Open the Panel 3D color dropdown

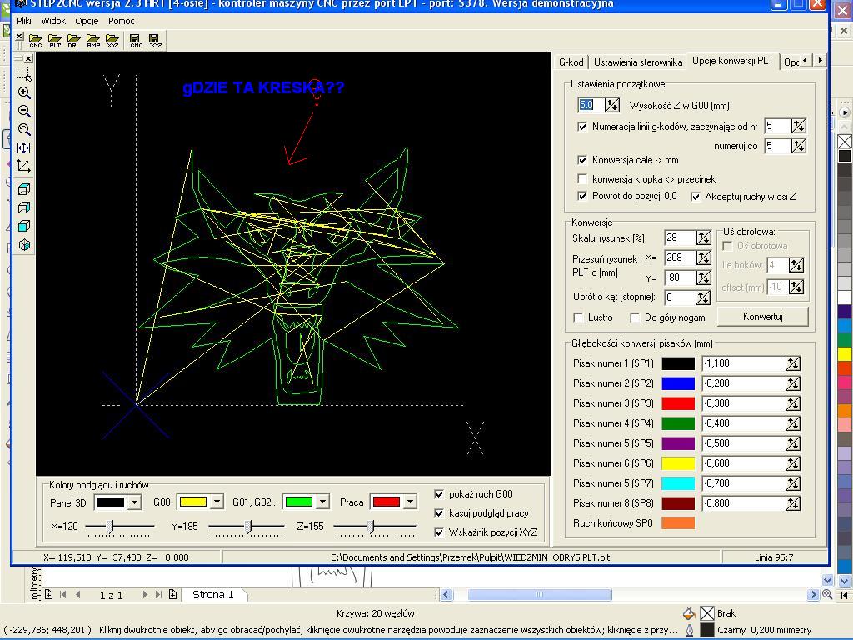(x=134, y=502)
